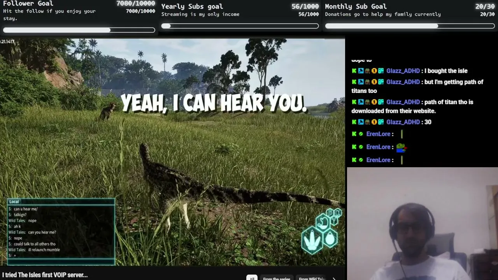The height and width of the screenshot is (280, 498).
Task: Click the Follower Goal progress bar
Action: point(79,30)
